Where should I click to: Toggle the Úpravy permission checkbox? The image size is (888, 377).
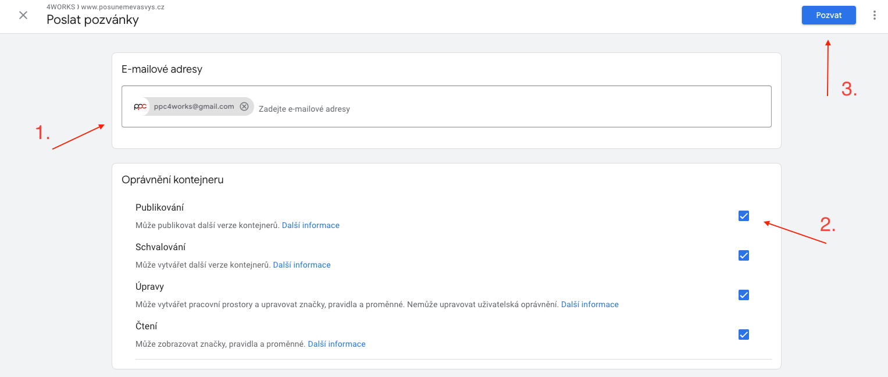[x=743, y=295]
